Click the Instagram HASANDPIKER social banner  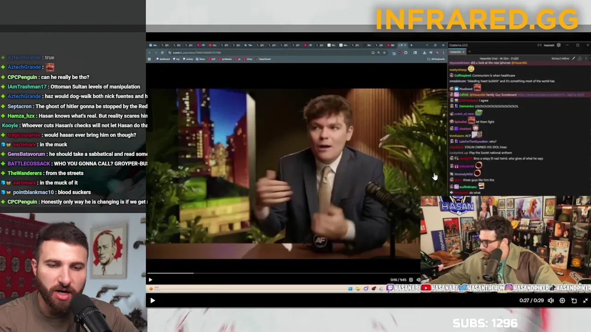click(527, 288)
